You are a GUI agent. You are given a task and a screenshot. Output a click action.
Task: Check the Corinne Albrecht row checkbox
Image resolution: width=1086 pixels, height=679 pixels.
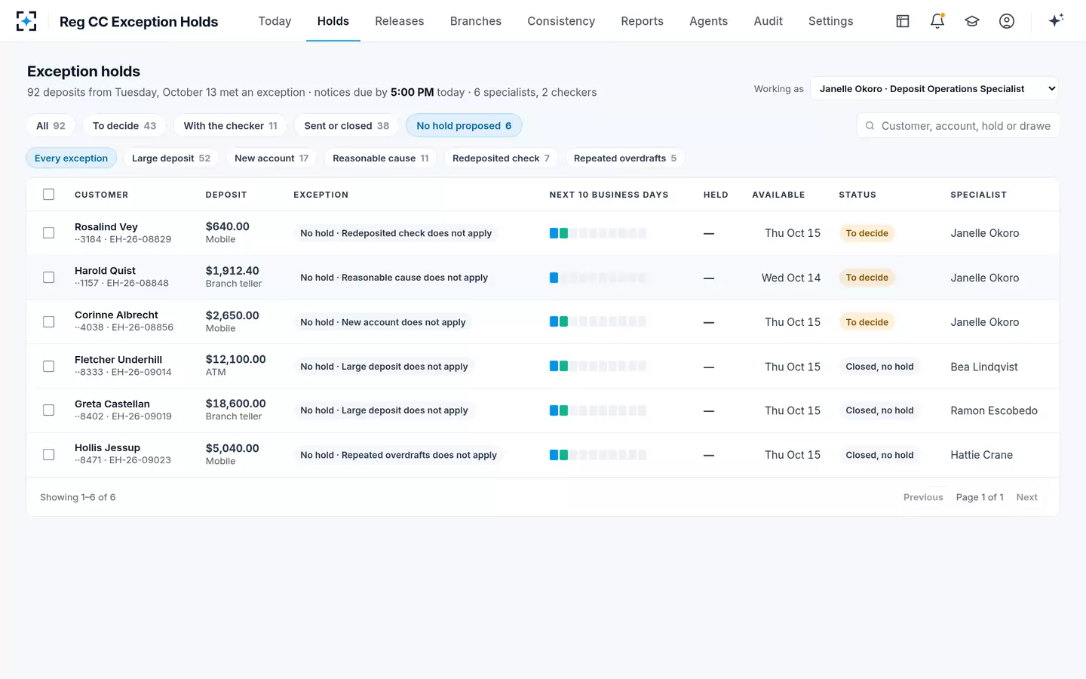(x=49, y=322)
